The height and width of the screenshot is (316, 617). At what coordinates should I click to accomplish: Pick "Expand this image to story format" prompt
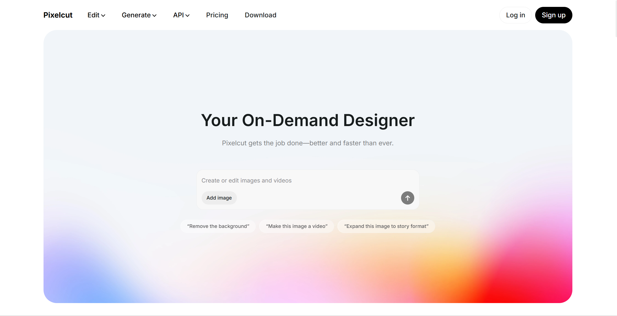click(386, 226)
